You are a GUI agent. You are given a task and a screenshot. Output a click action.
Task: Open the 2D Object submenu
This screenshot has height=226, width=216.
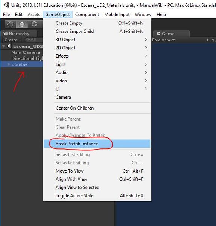pos(97,48)
